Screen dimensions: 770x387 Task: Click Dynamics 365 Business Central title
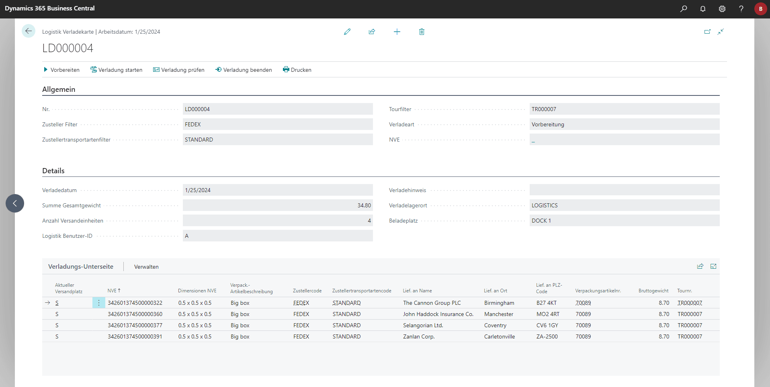click(50, 8)
